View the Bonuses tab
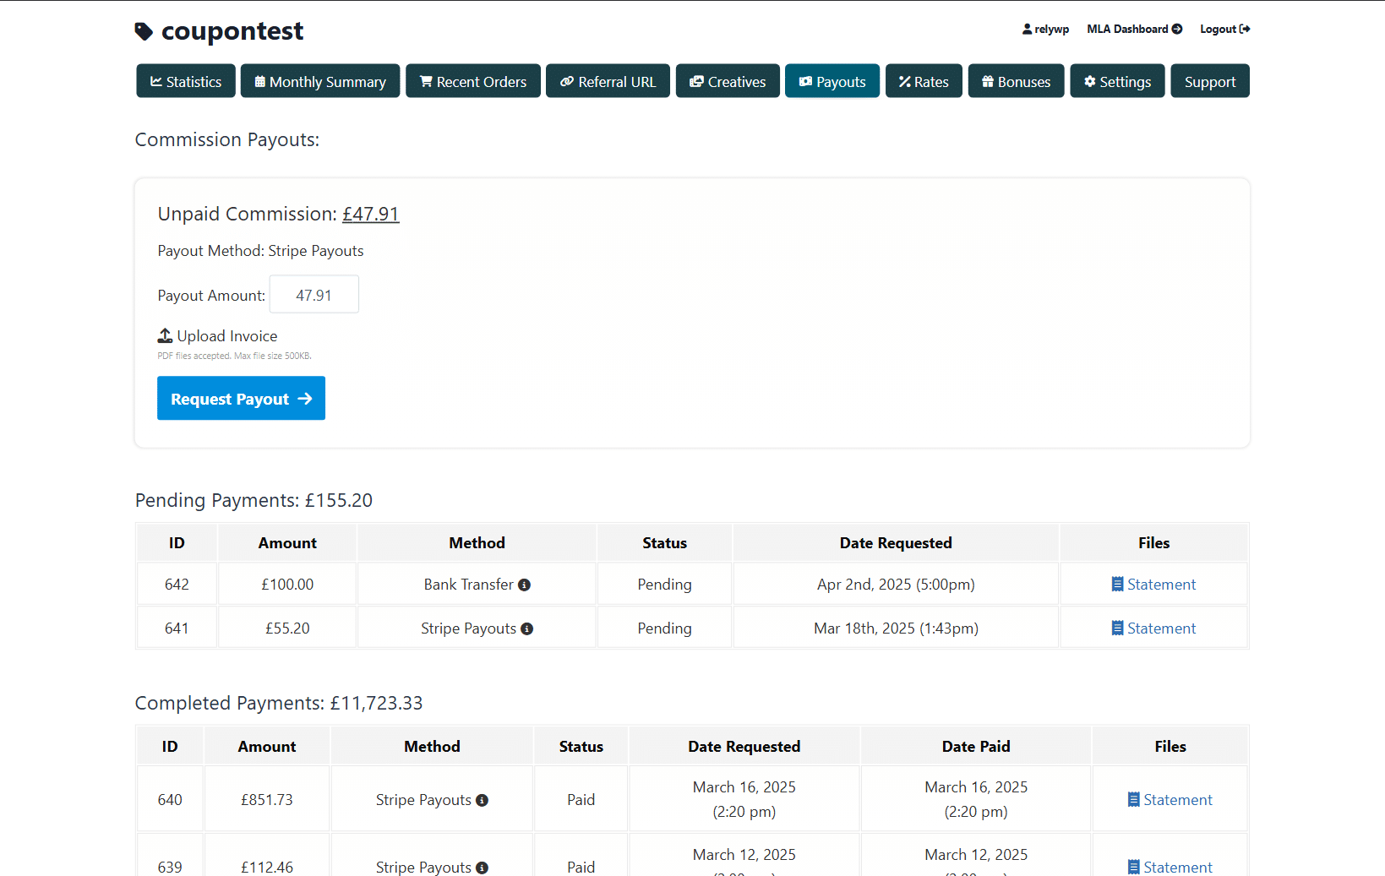Screen dimensions: 1385x876 1016,81
